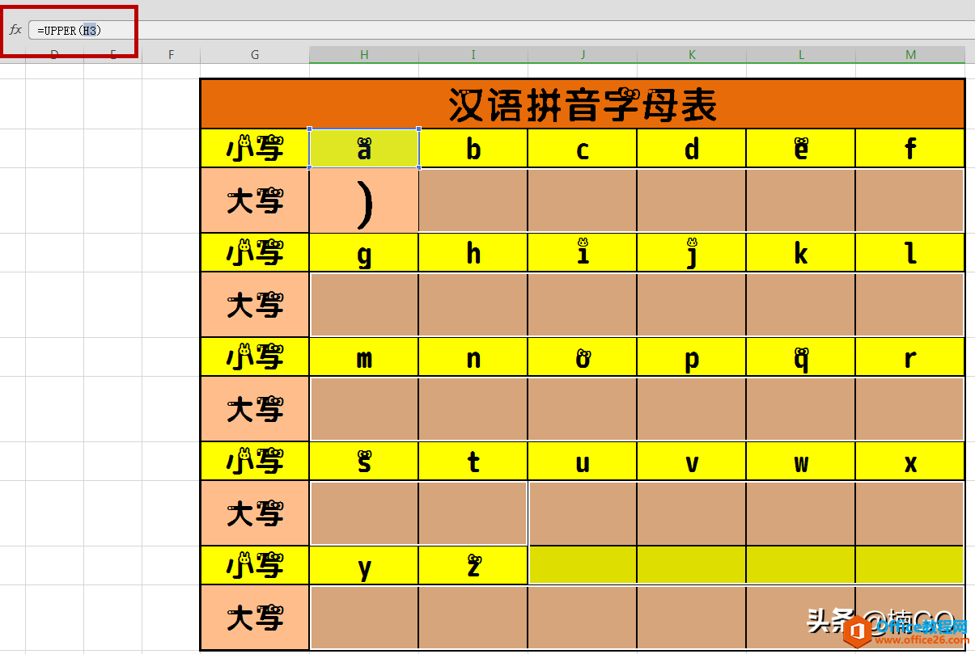Select the empty uppercase cell beneath letter f
Screen dimensions: 975x654
point(910,200)
